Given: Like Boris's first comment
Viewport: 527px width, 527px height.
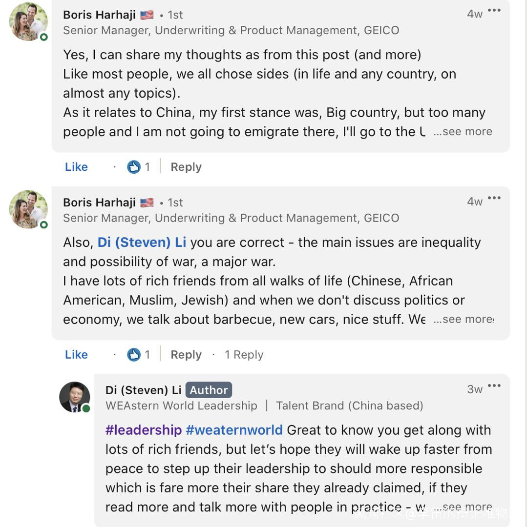Looking at the screenshot, I should (76, 167).
